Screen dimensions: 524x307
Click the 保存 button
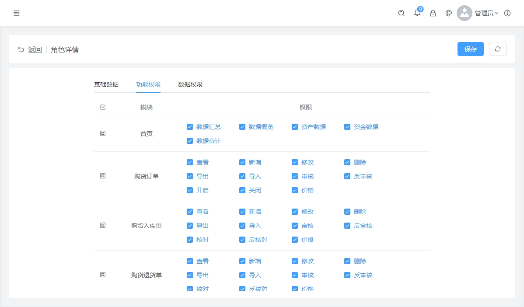point(470,49)
